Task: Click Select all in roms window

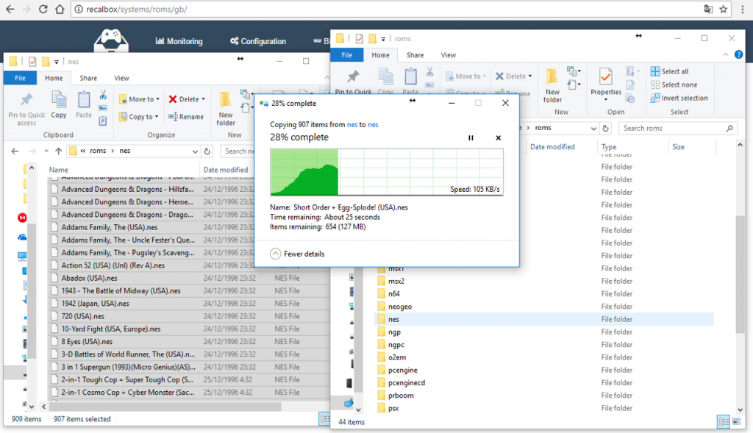Action: pyautogui.click(x=669, y=71)
